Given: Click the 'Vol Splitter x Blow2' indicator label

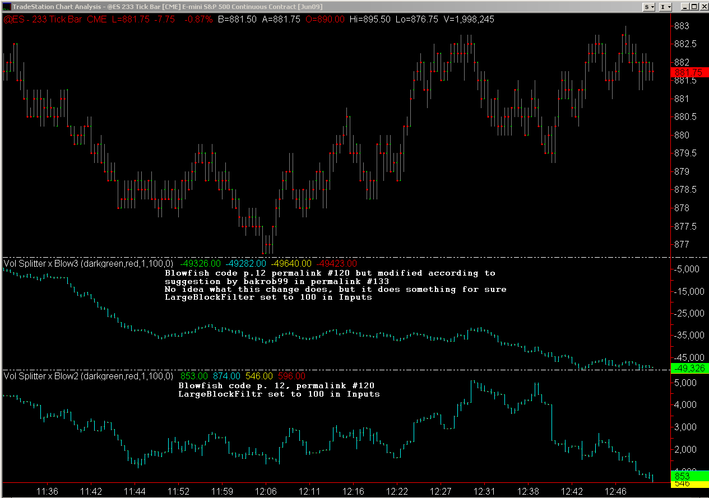Looking at the screenshot, I should (x=41, y=376).
